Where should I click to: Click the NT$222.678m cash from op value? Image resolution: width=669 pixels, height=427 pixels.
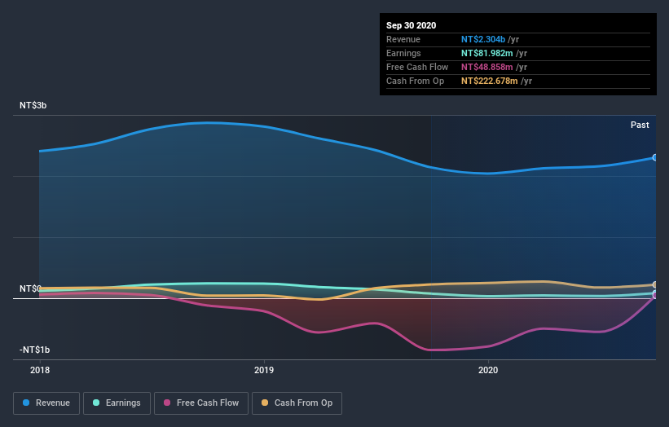490,81
